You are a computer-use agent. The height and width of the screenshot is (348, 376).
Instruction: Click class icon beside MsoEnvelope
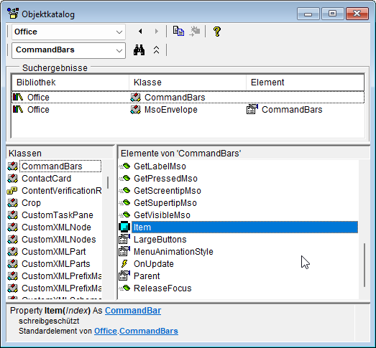[x=135, y=109]
